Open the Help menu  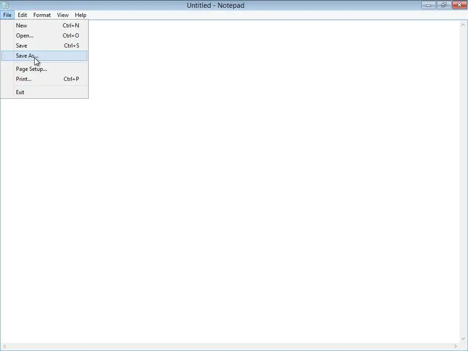coord(80,15)
